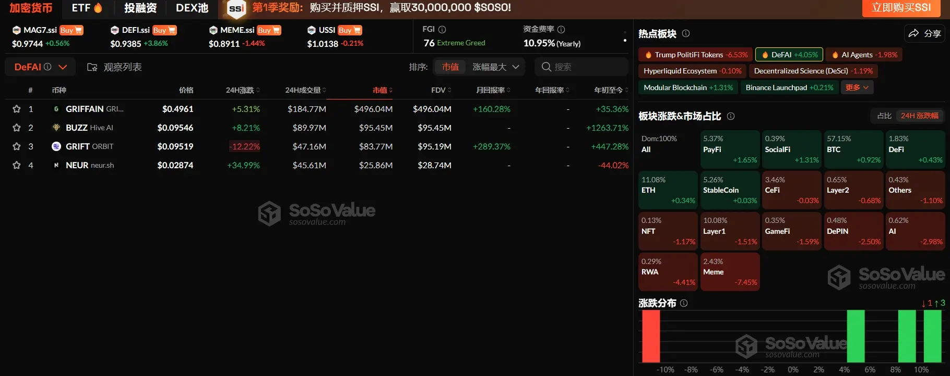The width and height of the screenshot is (950, 376).
Task: Switch to the DEX池 tab
Action: point(192,8)
